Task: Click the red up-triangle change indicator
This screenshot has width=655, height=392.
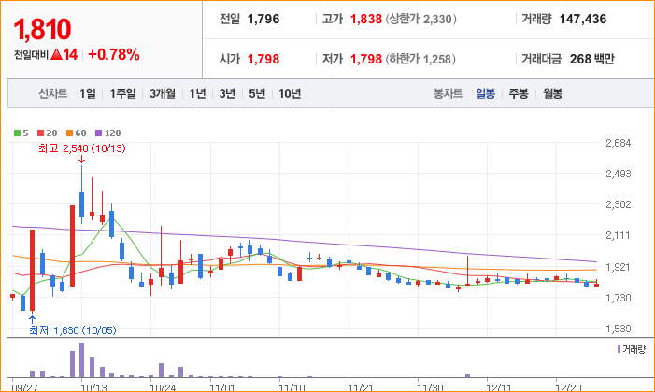Action: (x=56, y=55)
